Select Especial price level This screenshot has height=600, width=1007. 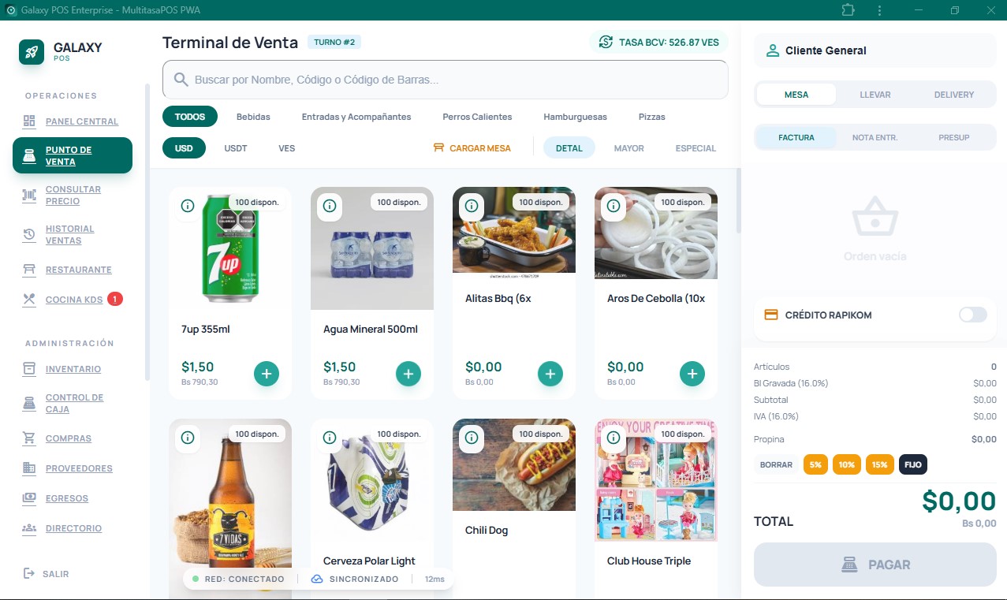(696, 148)
